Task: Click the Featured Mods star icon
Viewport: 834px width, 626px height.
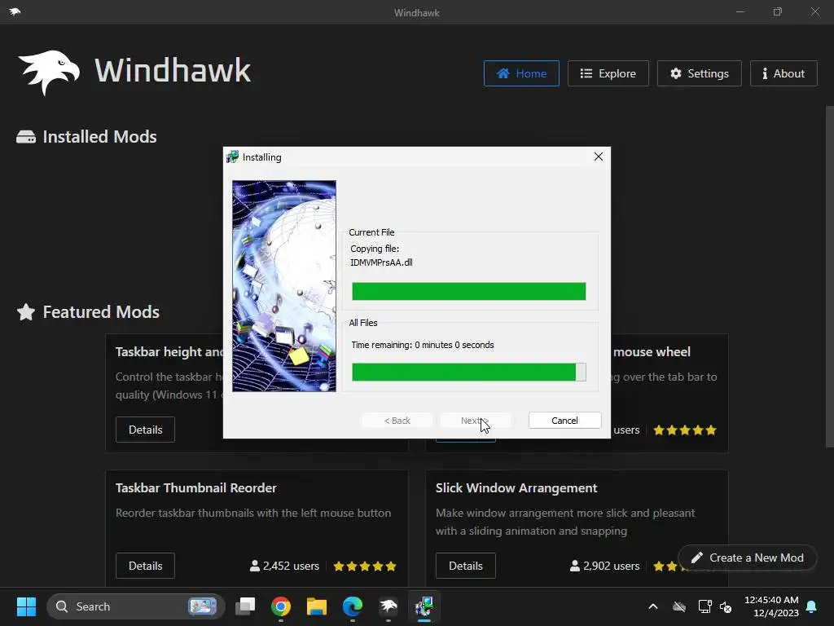Action: [26, 312]
